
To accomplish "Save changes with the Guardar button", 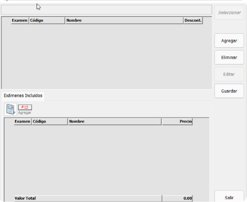I will click(229, 91).
